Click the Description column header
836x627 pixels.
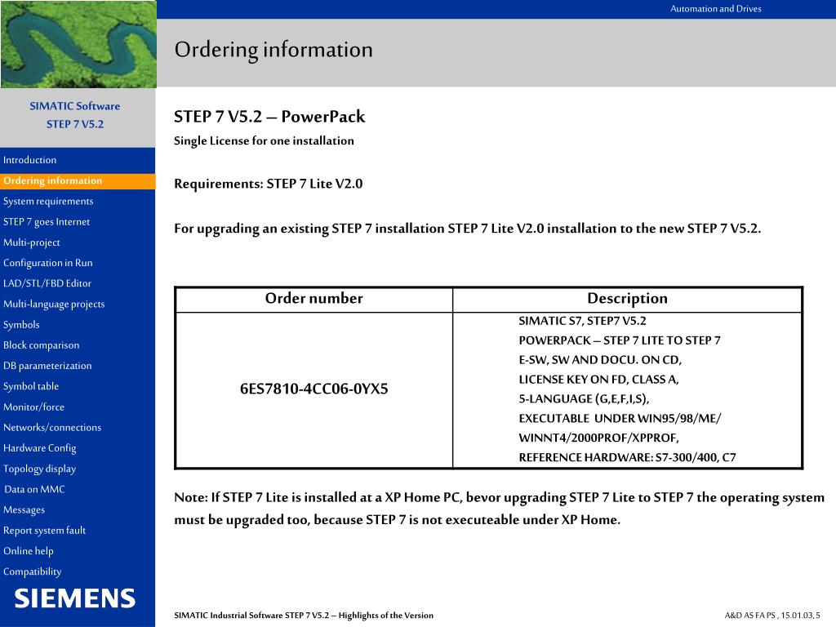pyautogui.click(x=628, y=299)
